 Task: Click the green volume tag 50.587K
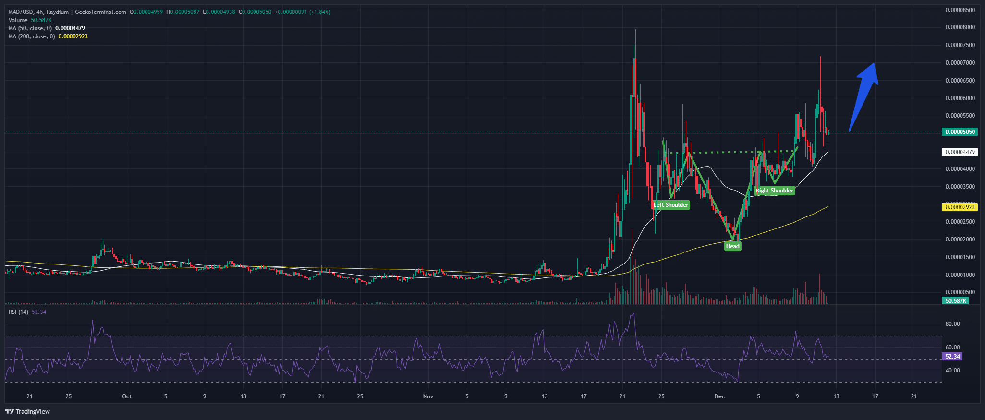(955, 301)
